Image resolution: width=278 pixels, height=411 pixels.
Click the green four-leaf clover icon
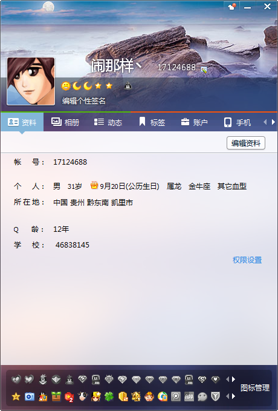click(109, 396)
